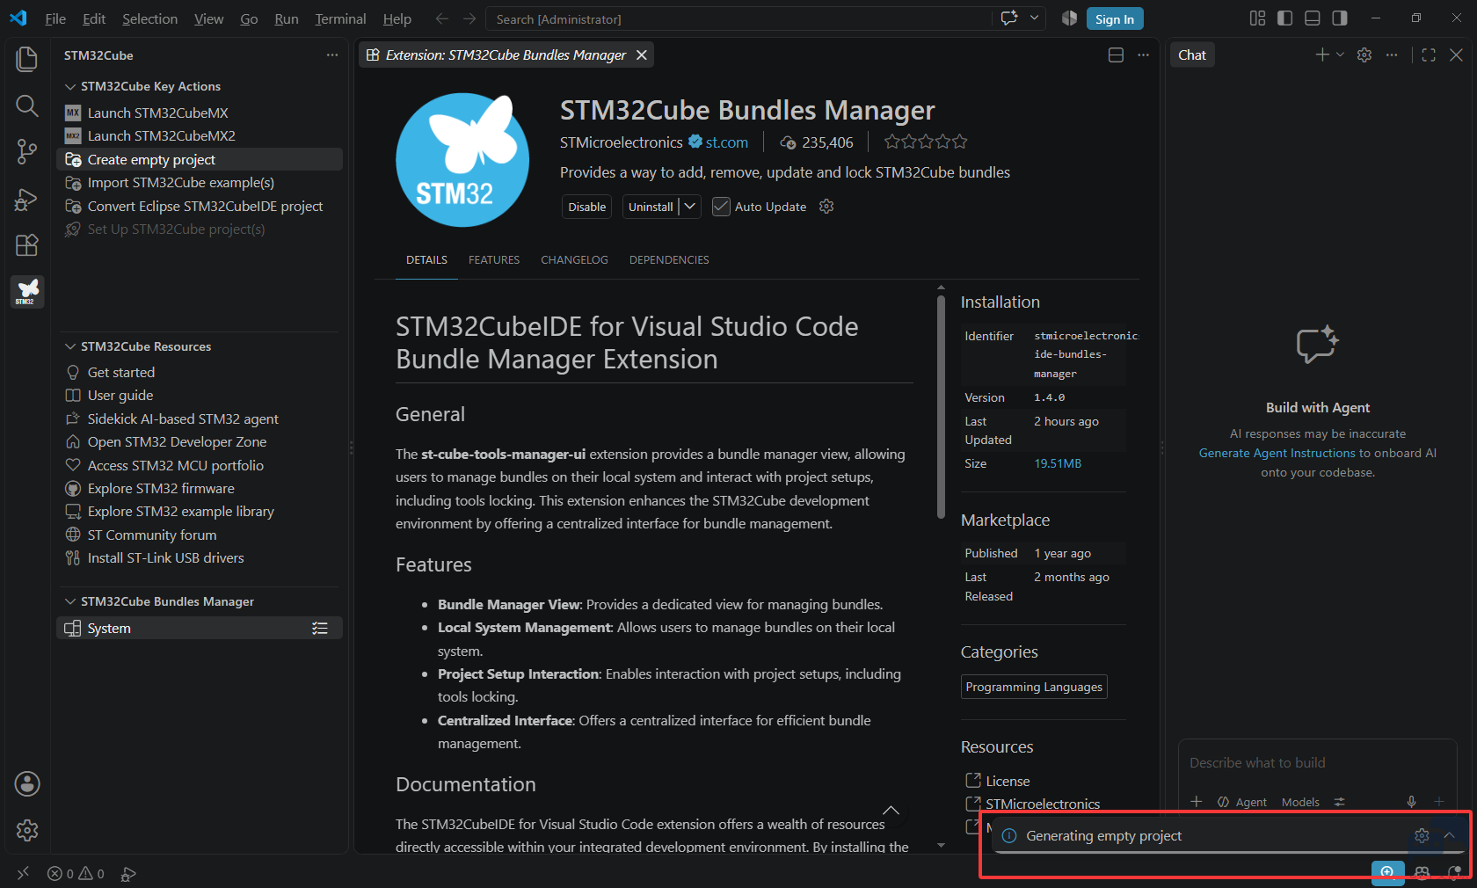Open the gear on the Generating empty project notification
This screenshot has width=1477, height=888.
pos(1422,835)
